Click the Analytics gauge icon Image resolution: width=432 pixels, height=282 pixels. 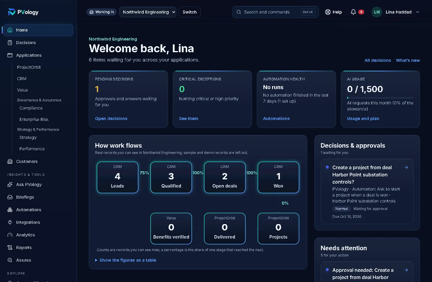tap(10, 235)
